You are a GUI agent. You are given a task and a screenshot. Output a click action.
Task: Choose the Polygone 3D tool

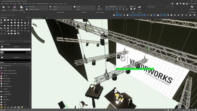point(6,92)
